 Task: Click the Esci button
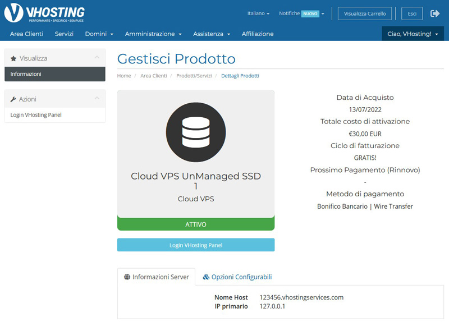tap(412, 13)
